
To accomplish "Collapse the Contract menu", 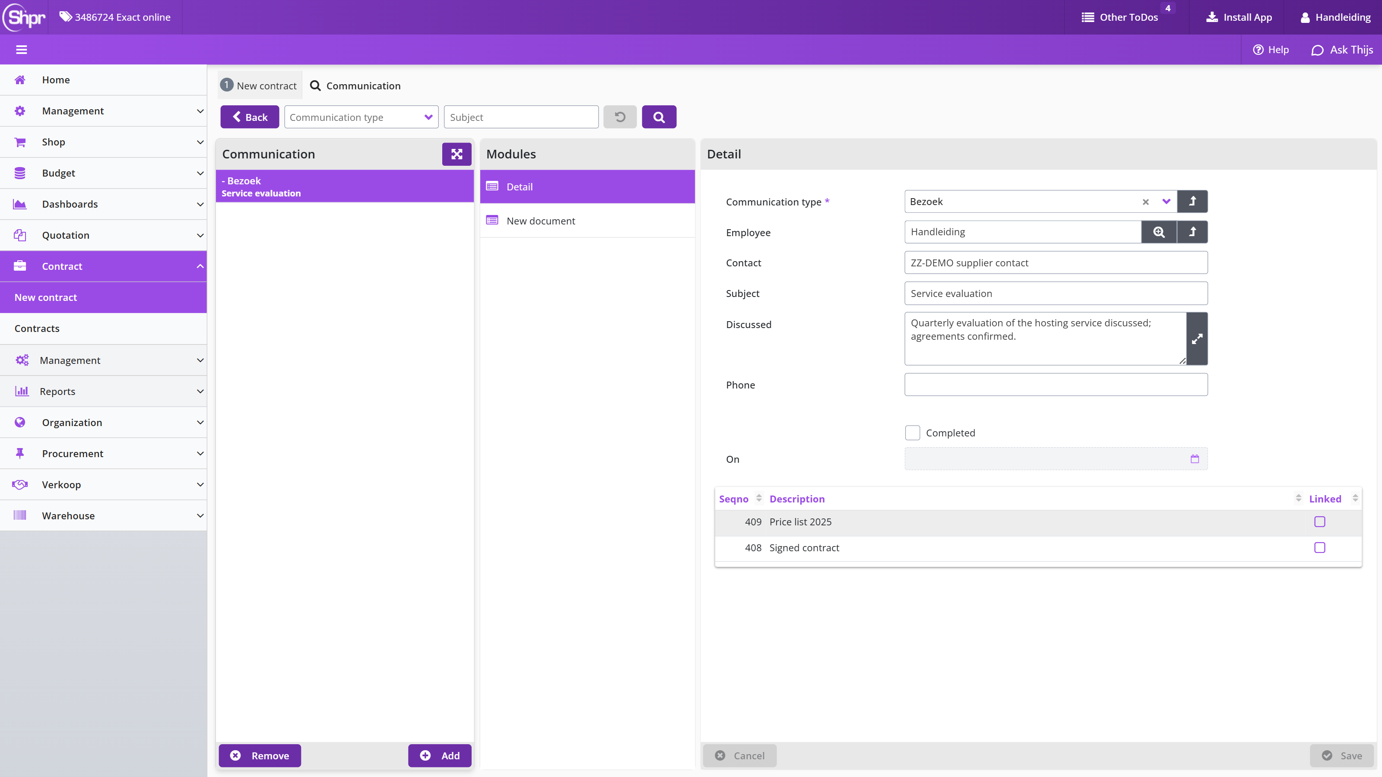I will click(x=104, y=266).
